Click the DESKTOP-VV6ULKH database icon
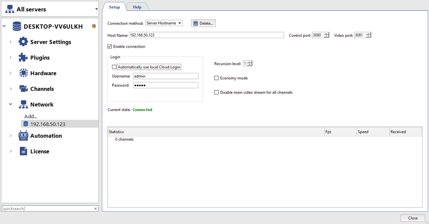The height and width of the screenshot is (224, 429). click(x=17, y=26)
